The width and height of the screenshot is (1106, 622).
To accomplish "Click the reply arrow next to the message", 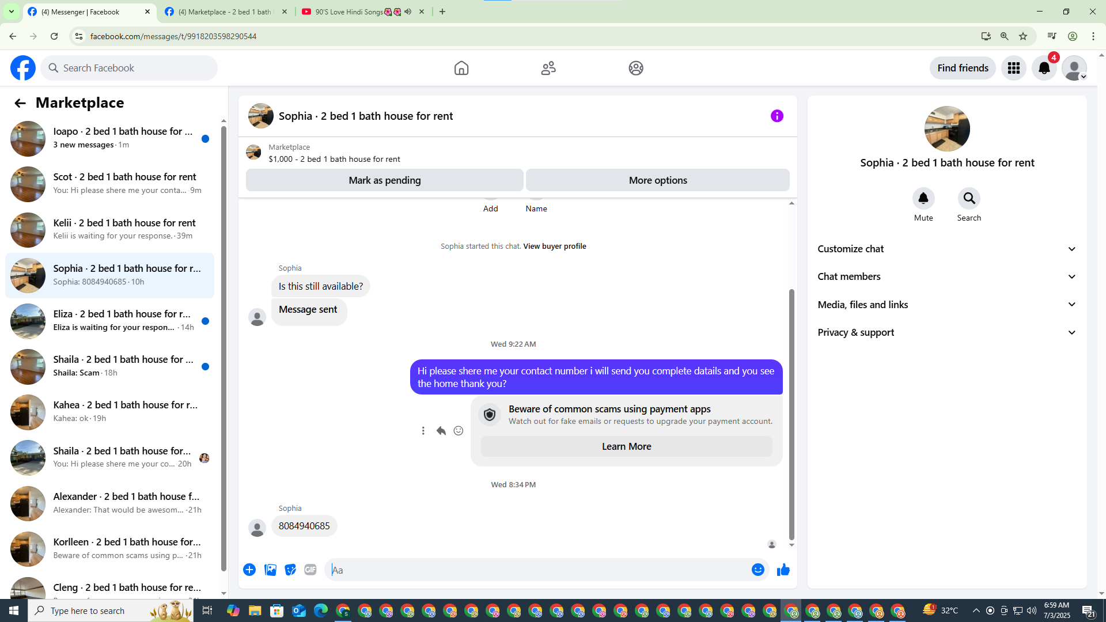I will tap(441, 431).
